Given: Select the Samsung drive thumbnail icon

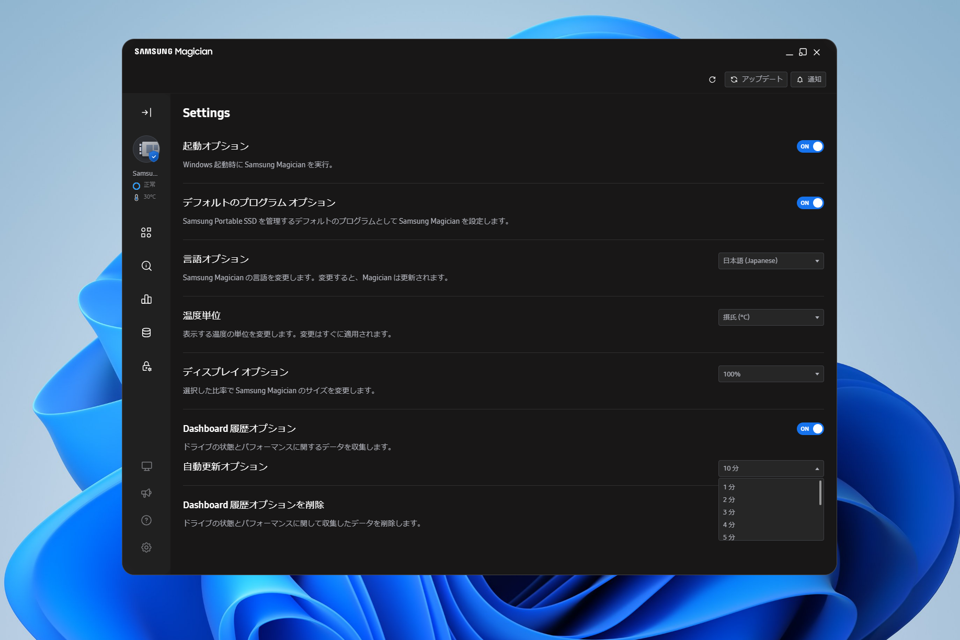Looking at the screenshot, I should coord(146,150).
